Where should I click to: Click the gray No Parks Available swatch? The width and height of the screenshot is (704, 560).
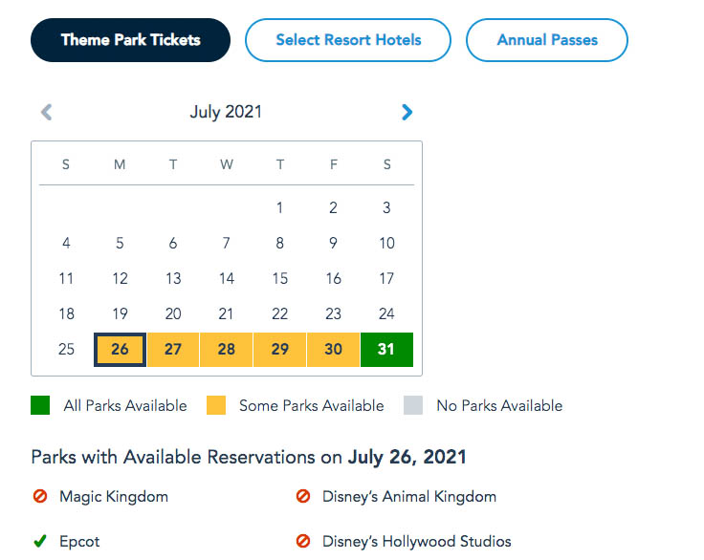click(413, 405)
